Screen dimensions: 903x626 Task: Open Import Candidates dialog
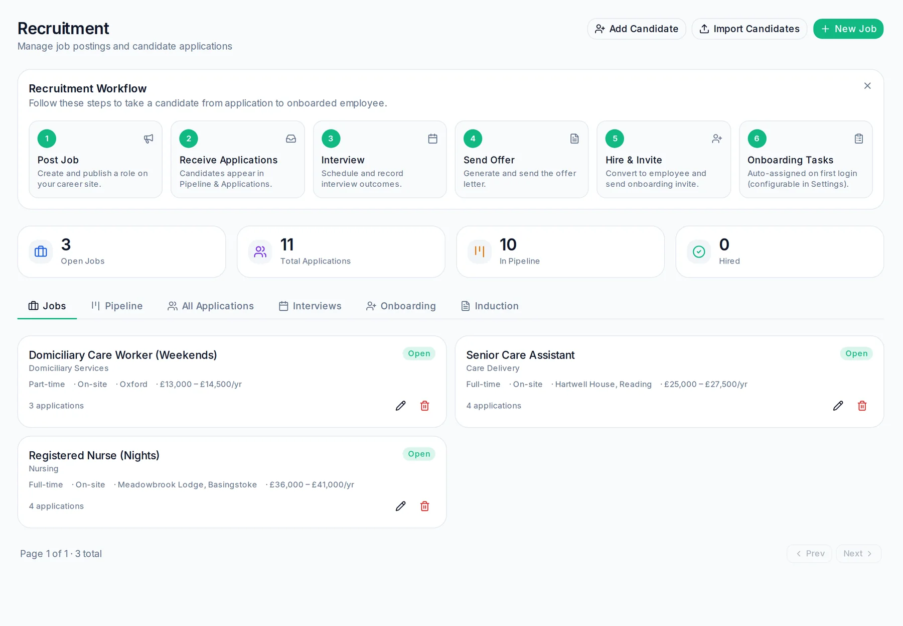[749, 29]
